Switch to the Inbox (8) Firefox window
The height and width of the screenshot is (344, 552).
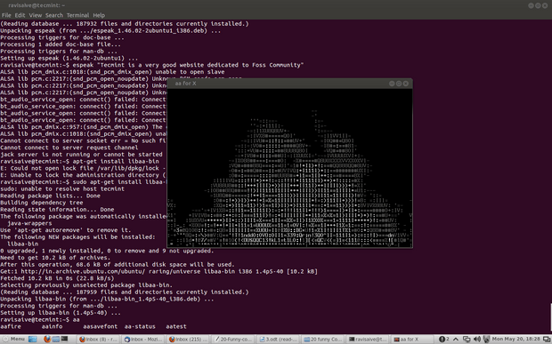pos(98,339)
